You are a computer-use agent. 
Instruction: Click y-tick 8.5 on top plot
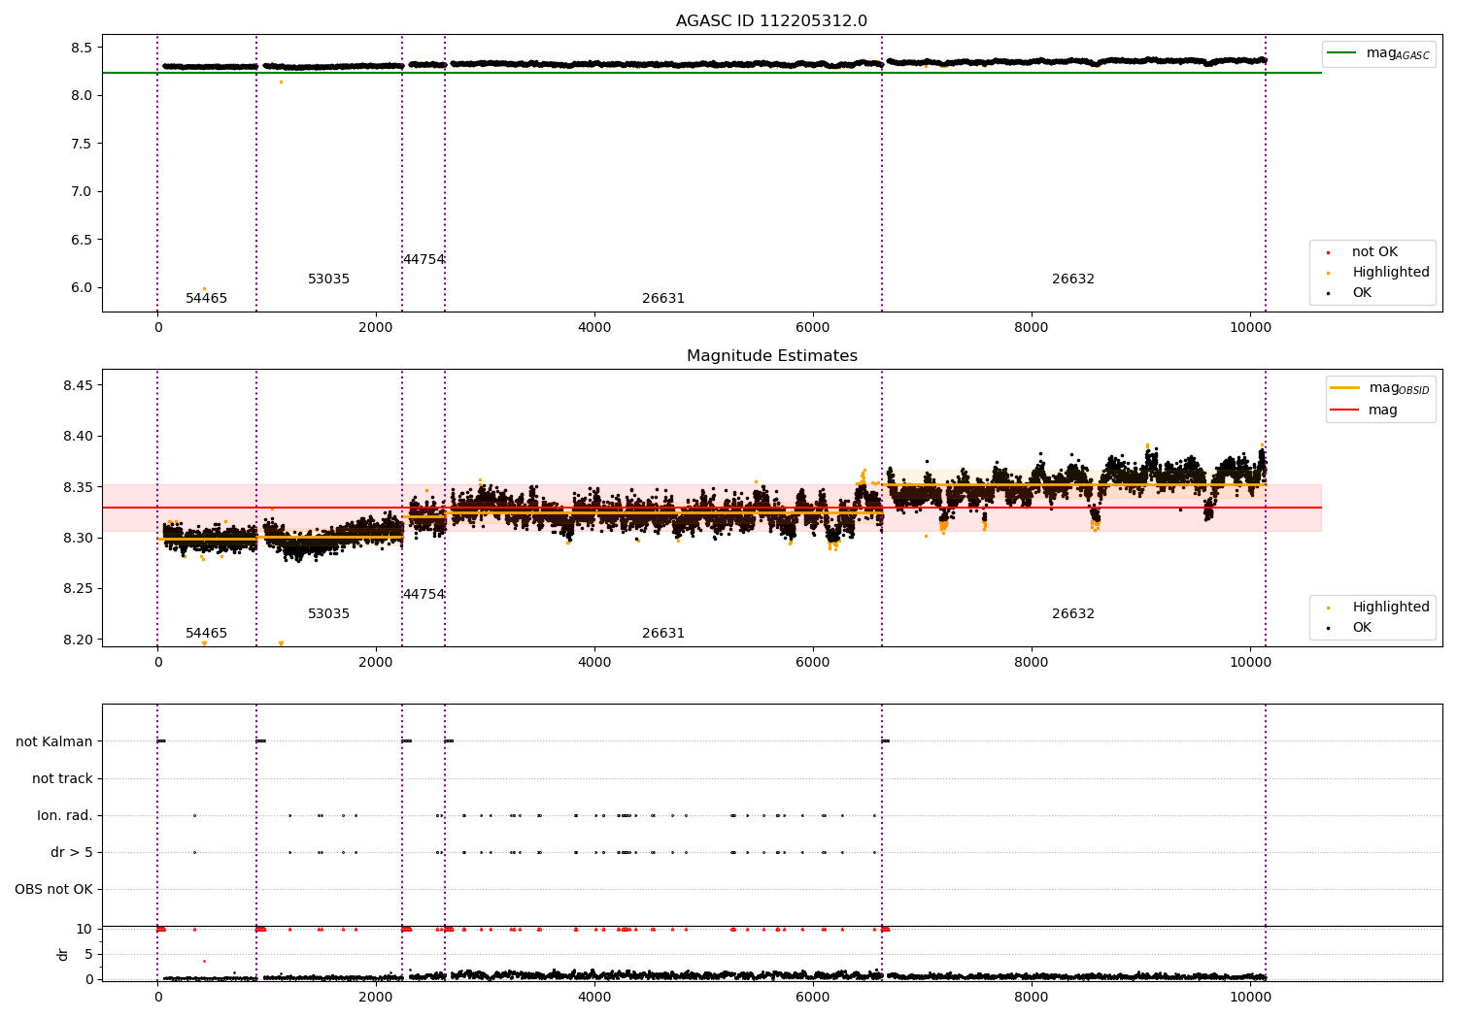[82, 48]
